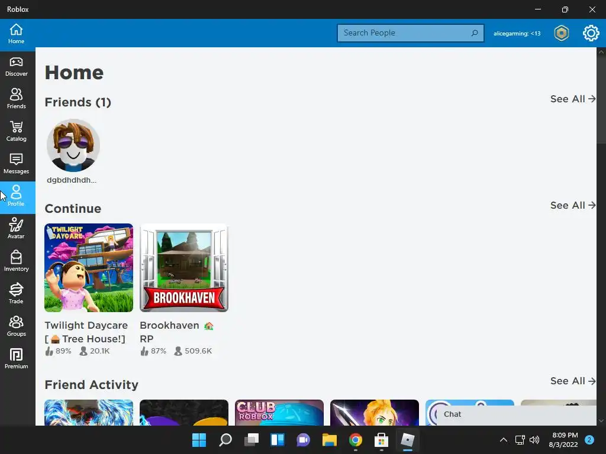Open the volume control in system tray
The image size is (606, 454).
click(x=534, y=440)
